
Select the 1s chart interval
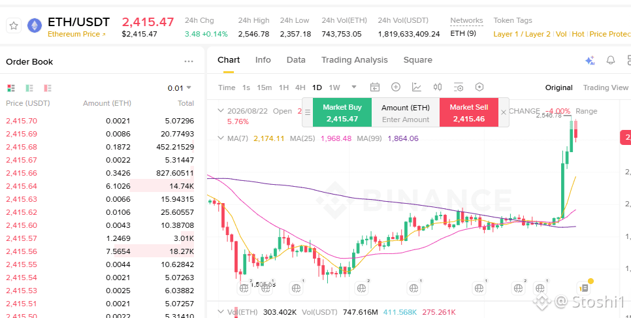point(246,87)
